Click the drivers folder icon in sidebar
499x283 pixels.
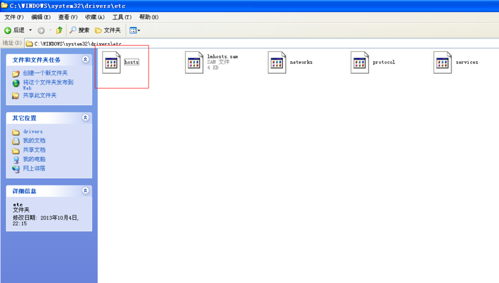tap(15, 132)
